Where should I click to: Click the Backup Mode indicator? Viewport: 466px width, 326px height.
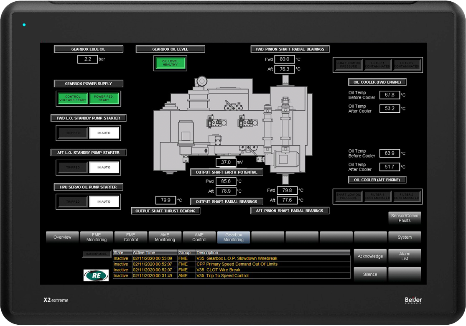click(x=97, y=254)
